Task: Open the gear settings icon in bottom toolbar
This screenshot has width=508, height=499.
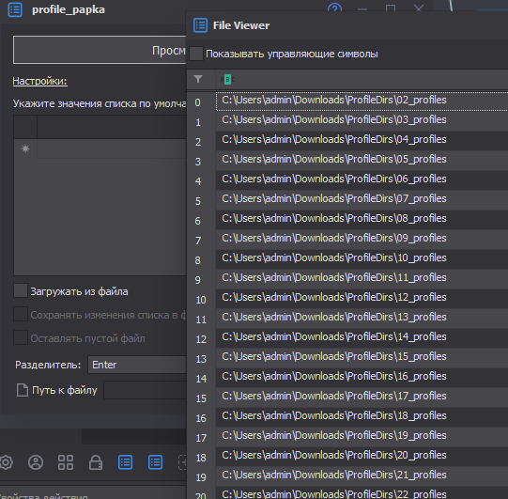Action: tap(6, 462)
